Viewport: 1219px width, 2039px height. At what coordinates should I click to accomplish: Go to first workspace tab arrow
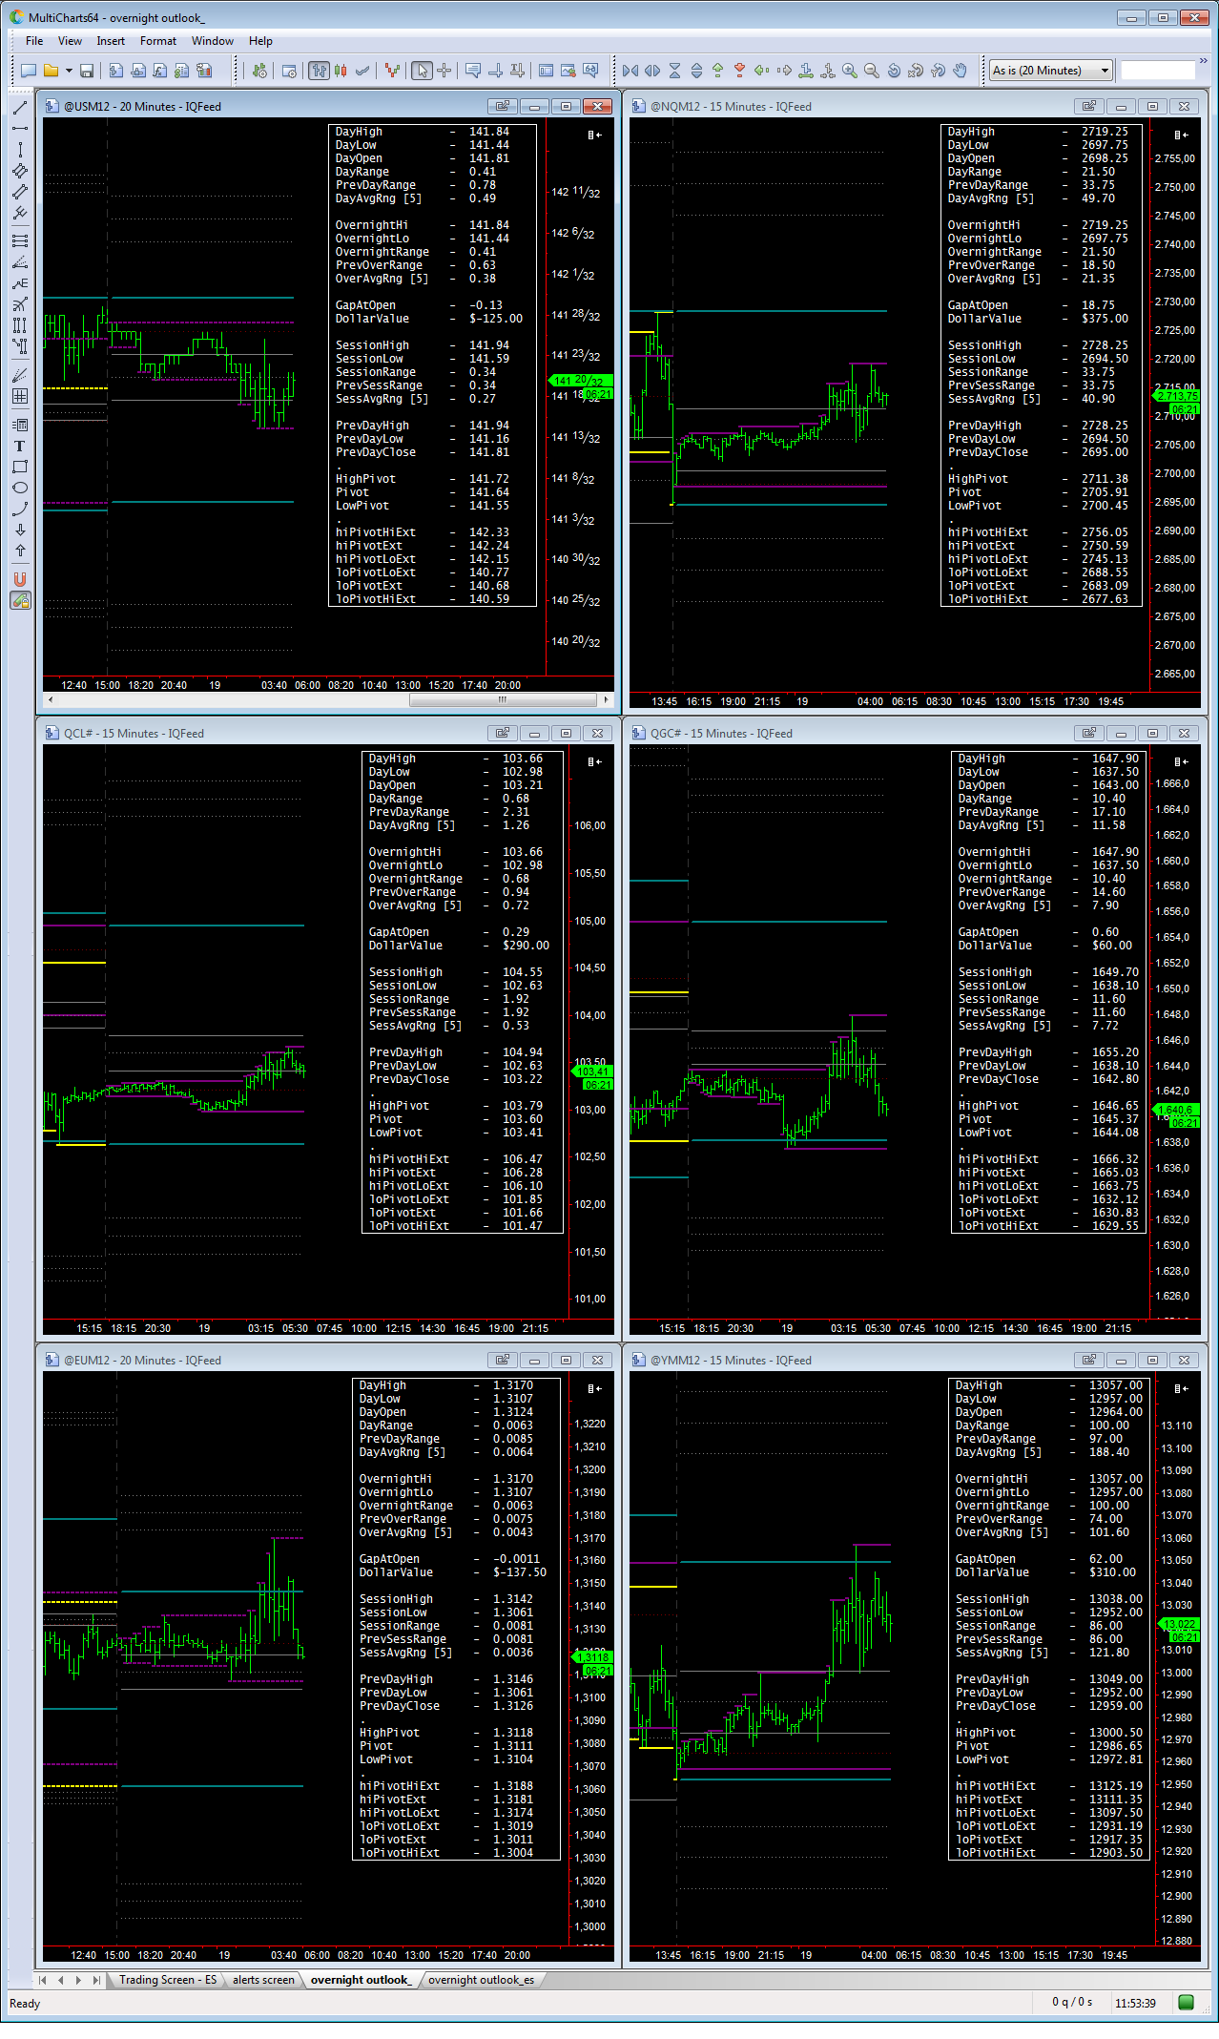click(x=43, y=1980)
